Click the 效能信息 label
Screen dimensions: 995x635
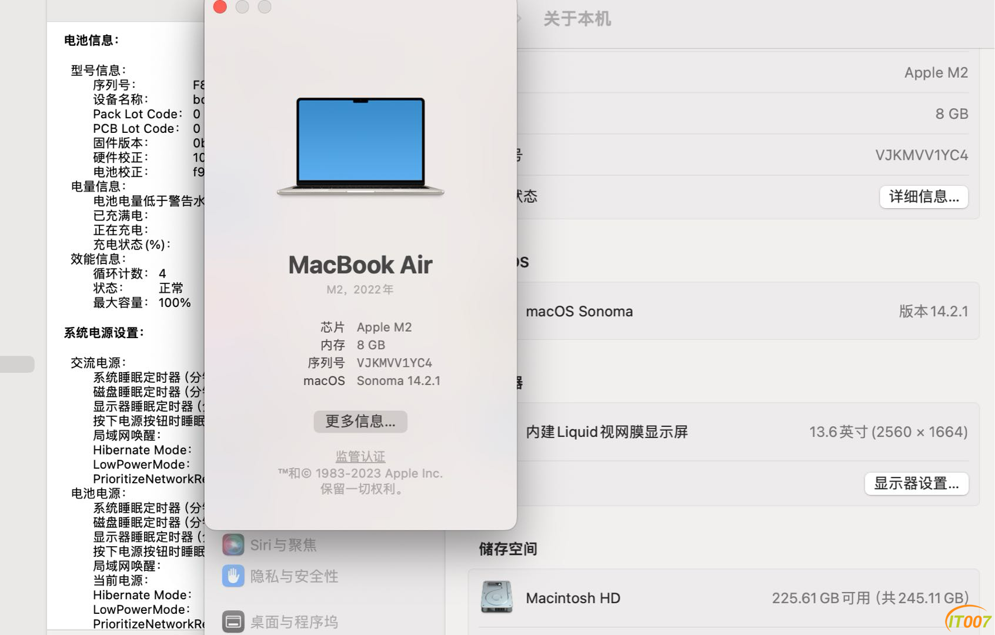(x=98, y=259)
